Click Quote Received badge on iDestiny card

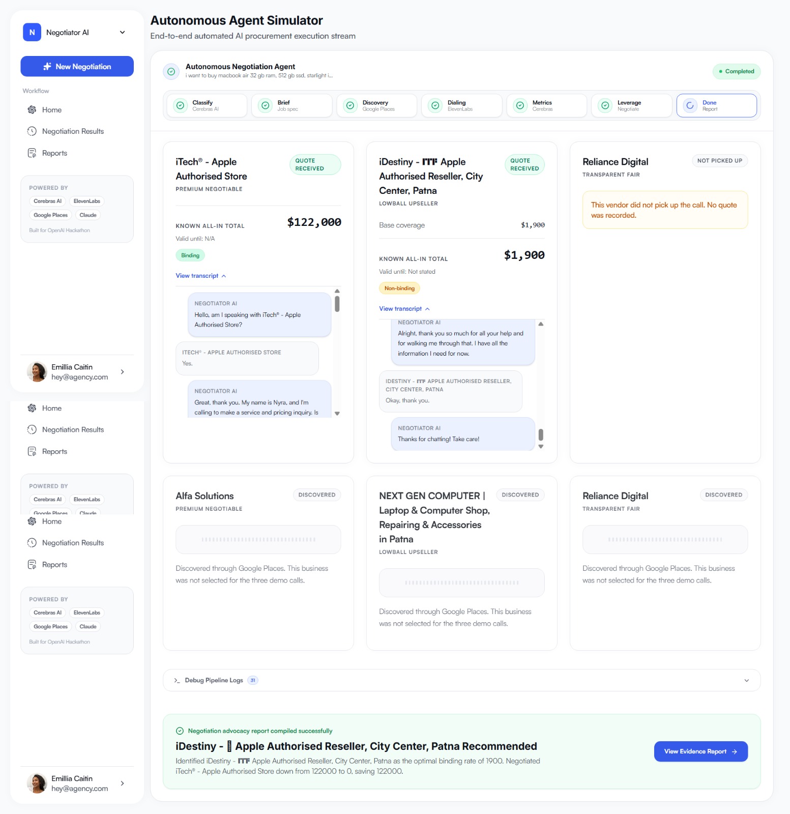pyautogui.click(x=524, y=164)
